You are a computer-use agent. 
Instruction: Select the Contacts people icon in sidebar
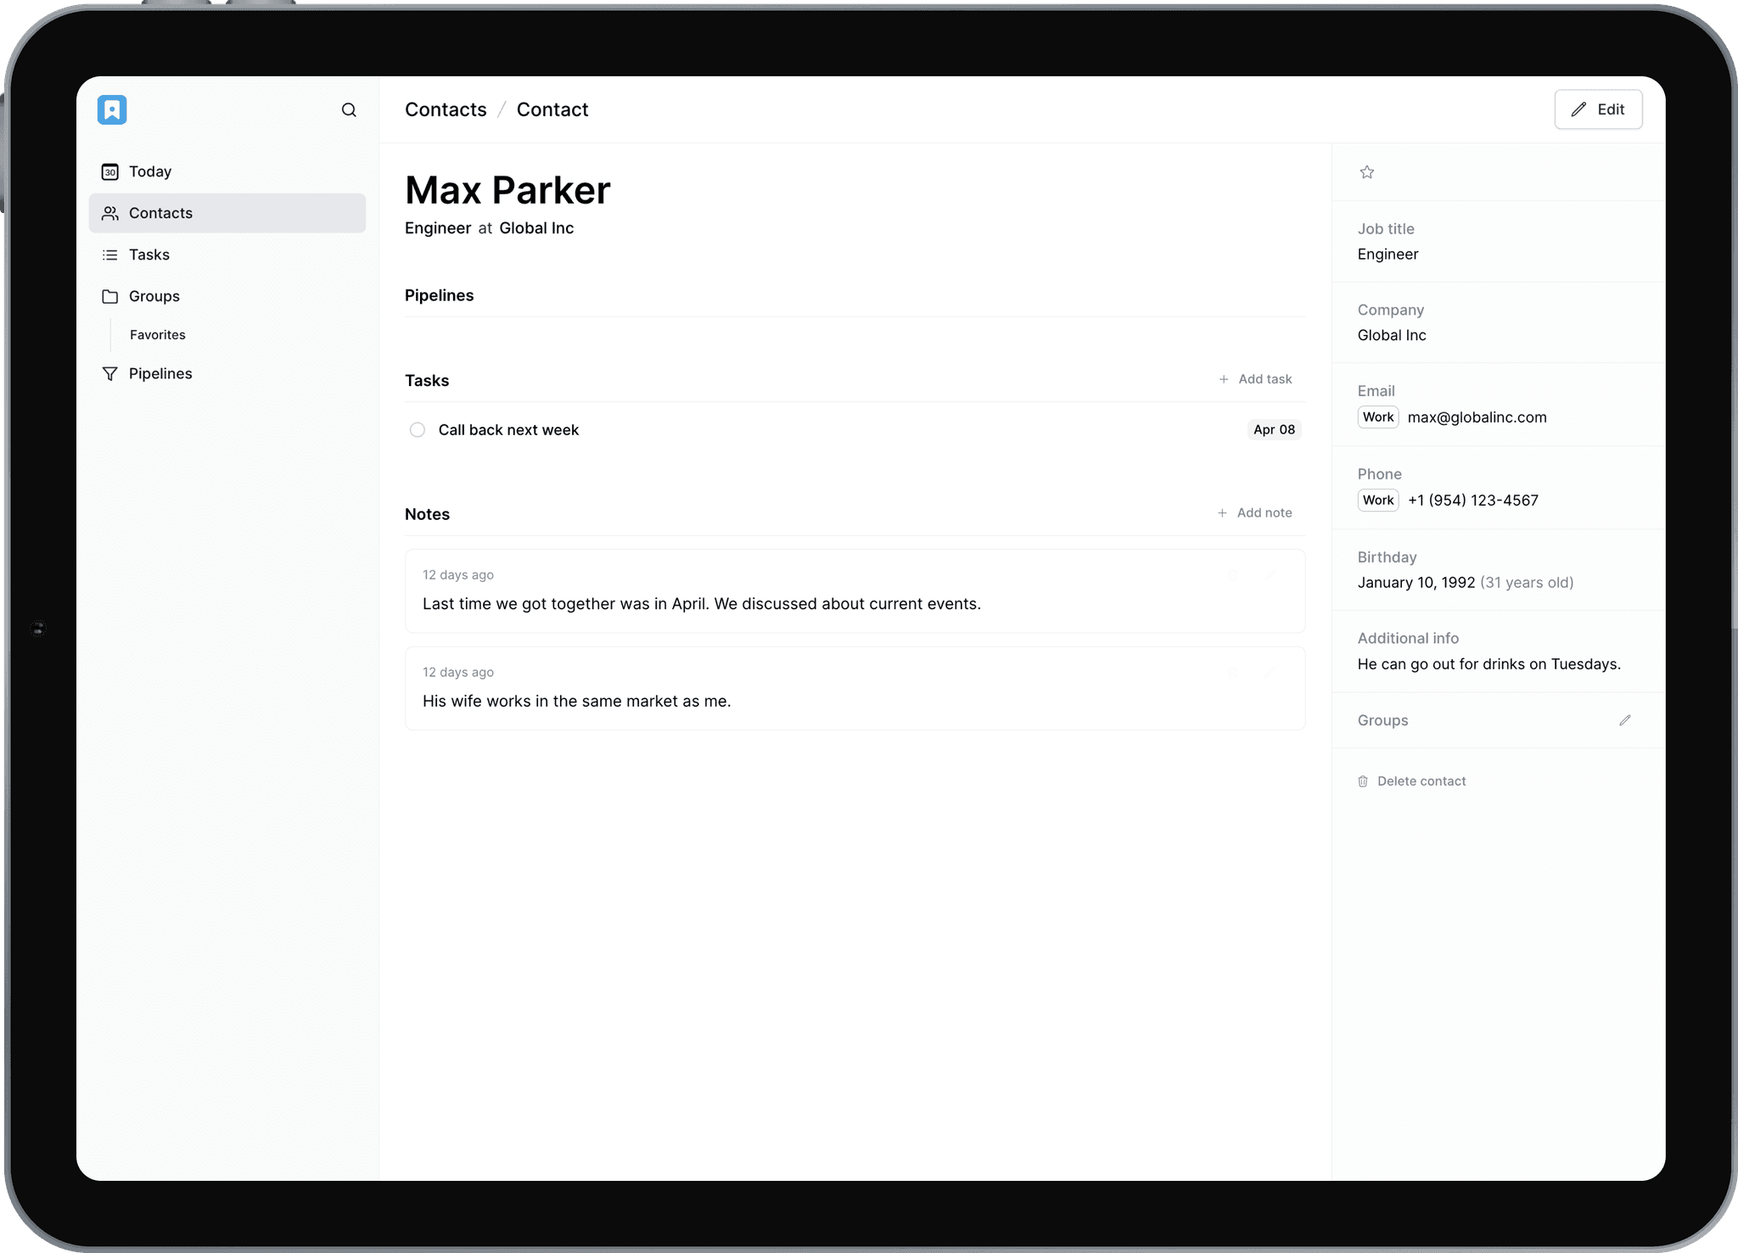[110, 213]
